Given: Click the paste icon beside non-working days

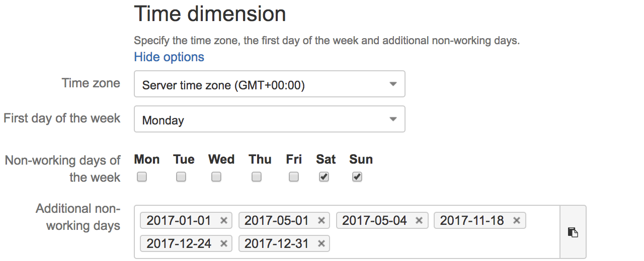Looking at the screenshot, I should click(573, 232).
